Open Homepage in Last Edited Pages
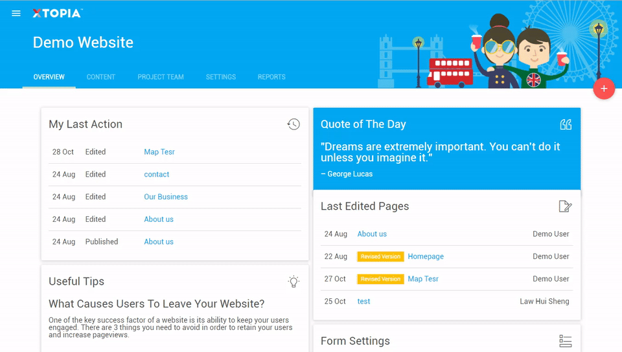Viewport: 622px width, 352px height. pos(426,257)
